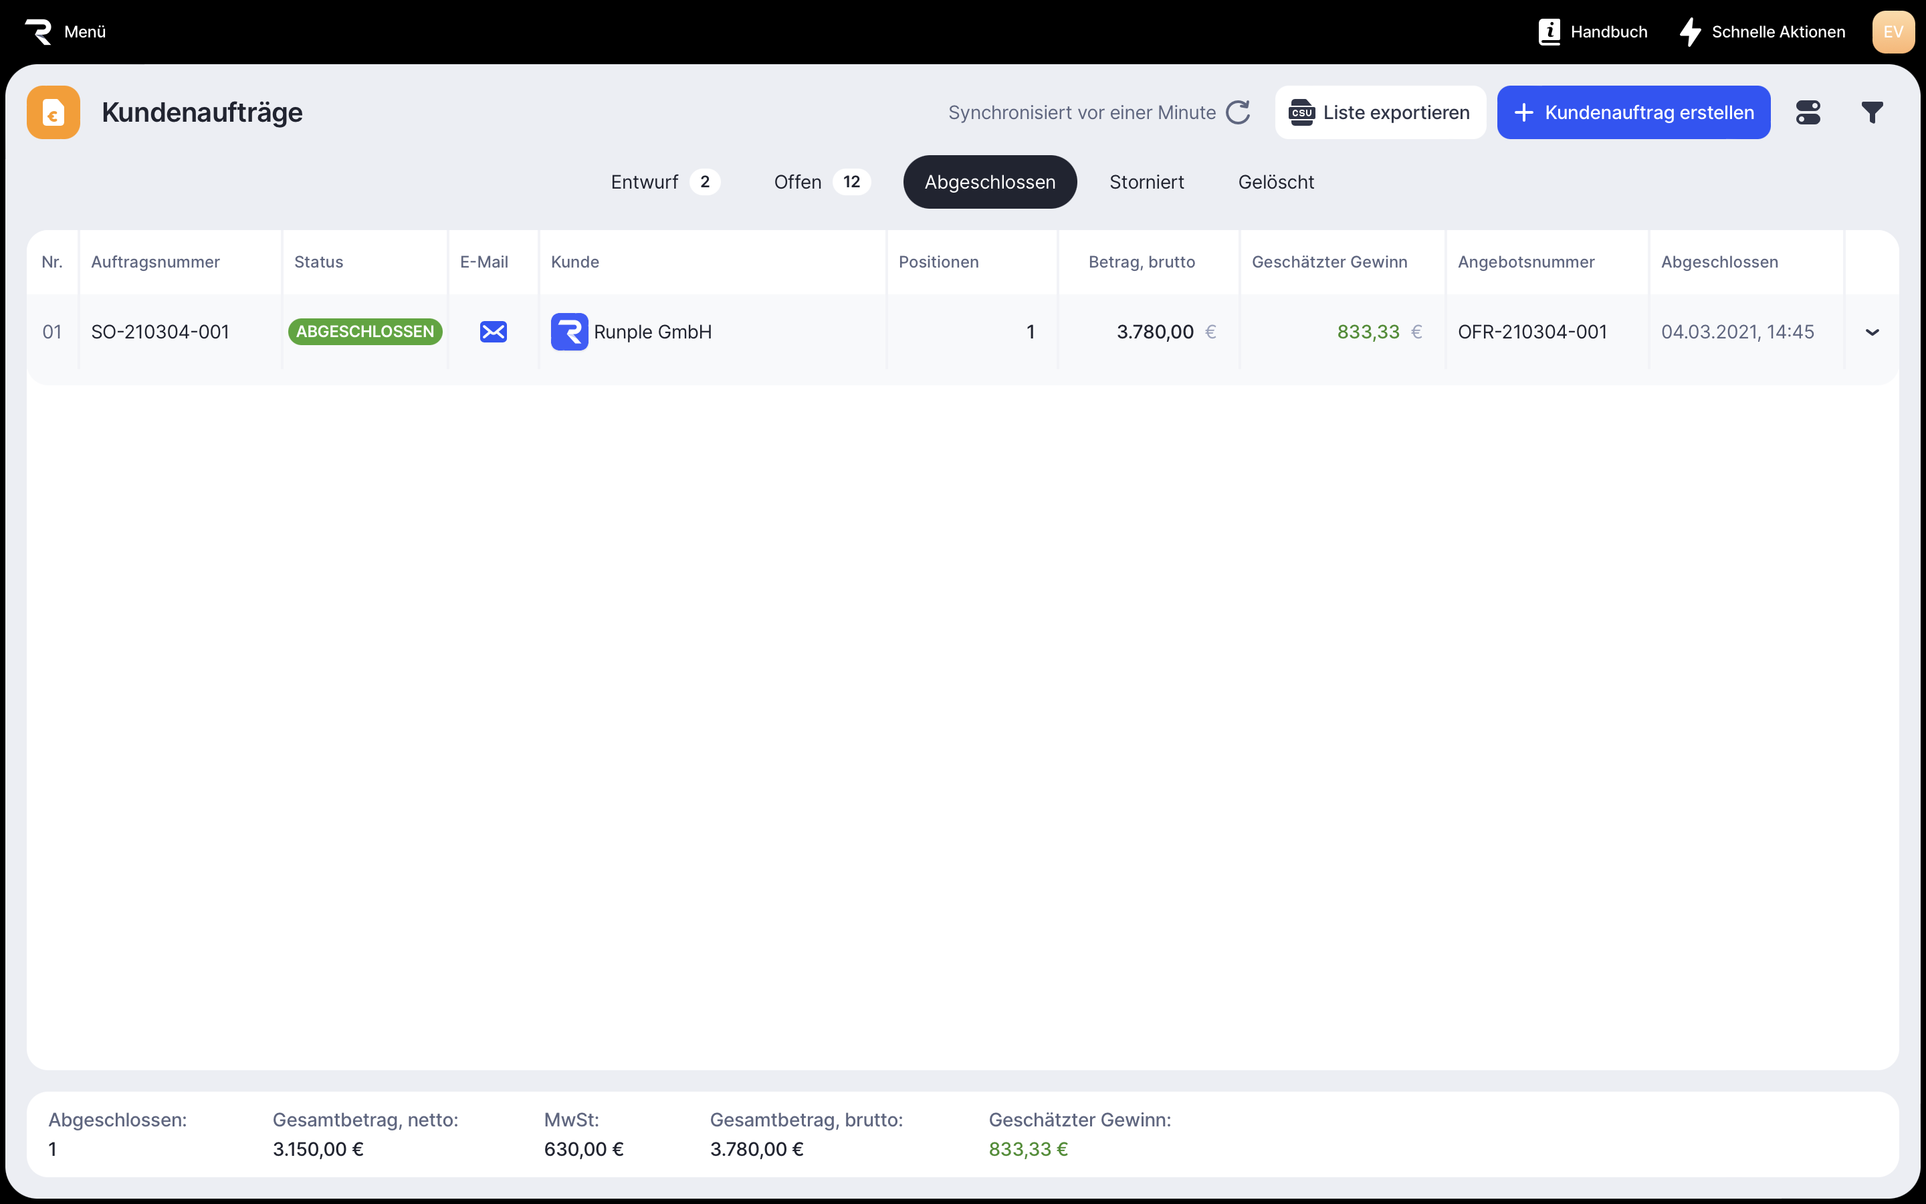This screenshot has height=1204, width=1926.
Task: Open customer Runple GmbH
Action: [x=652, y=332]
